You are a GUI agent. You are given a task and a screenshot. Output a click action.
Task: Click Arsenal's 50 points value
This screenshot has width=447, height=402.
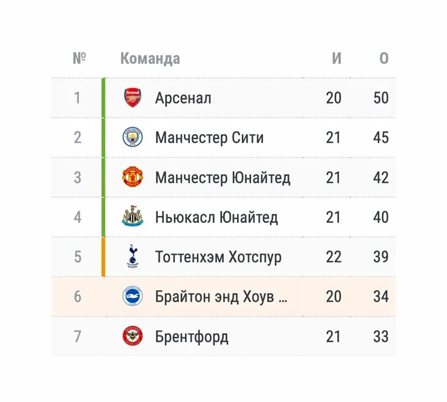coord(381,98)
